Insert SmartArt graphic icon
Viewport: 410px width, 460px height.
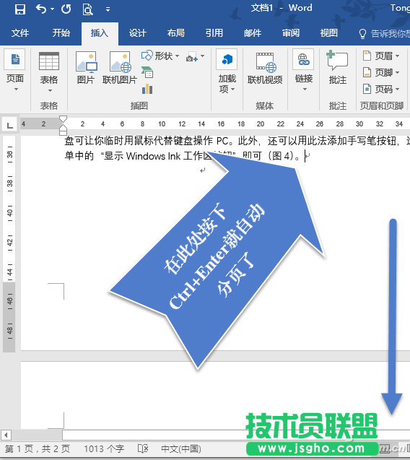[x=147, y=72]
